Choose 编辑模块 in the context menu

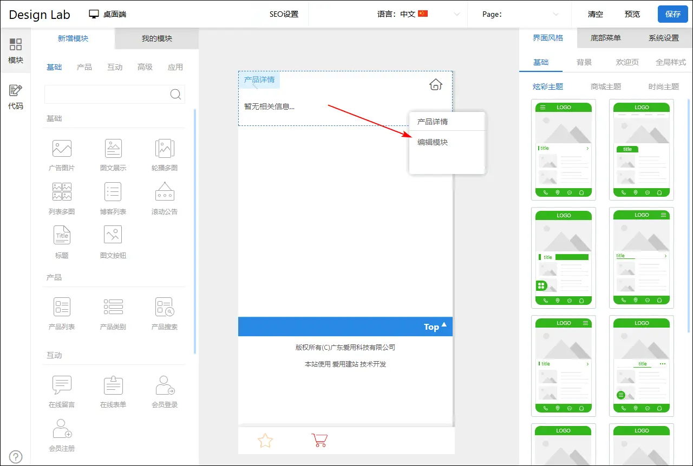433,142
